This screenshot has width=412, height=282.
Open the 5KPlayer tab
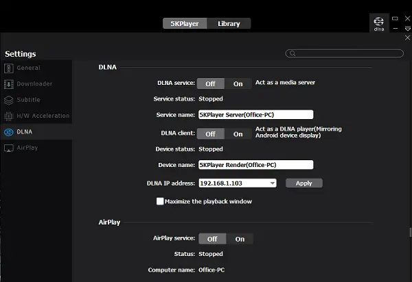(x=185, y=23)
